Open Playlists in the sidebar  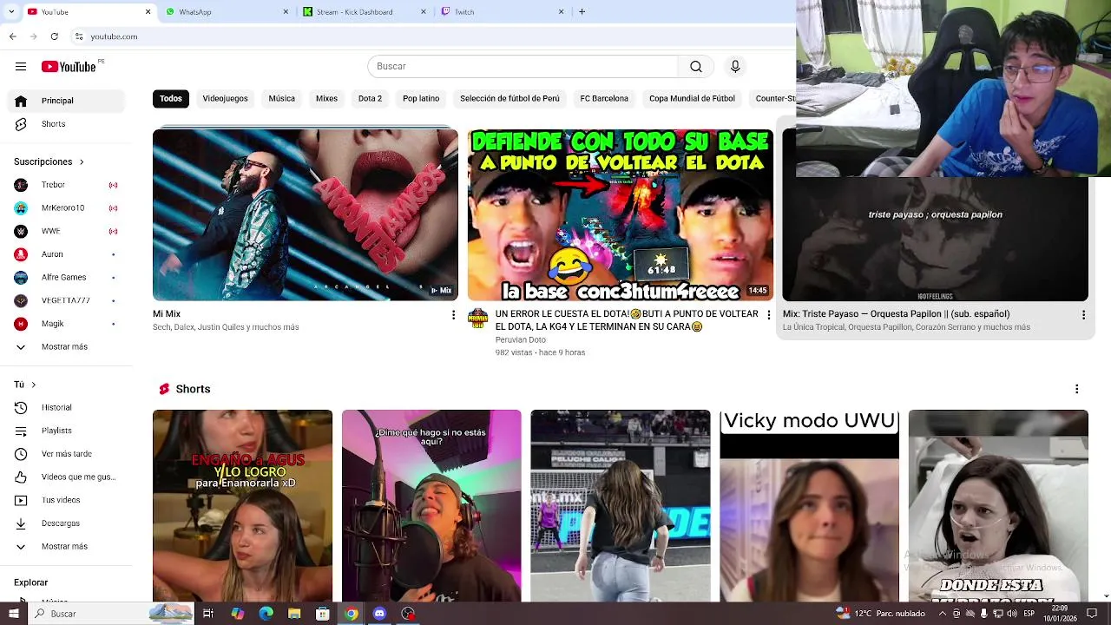(x=68, y=431)
